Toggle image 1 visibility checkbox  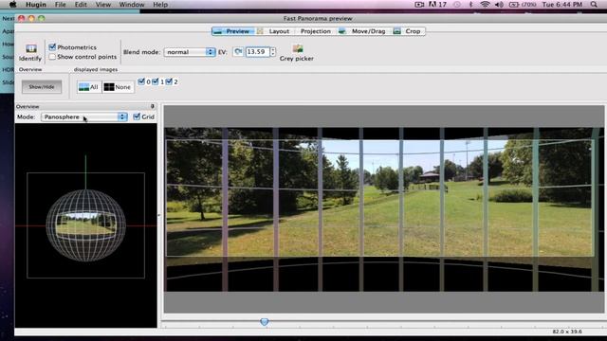pos(156,81)
